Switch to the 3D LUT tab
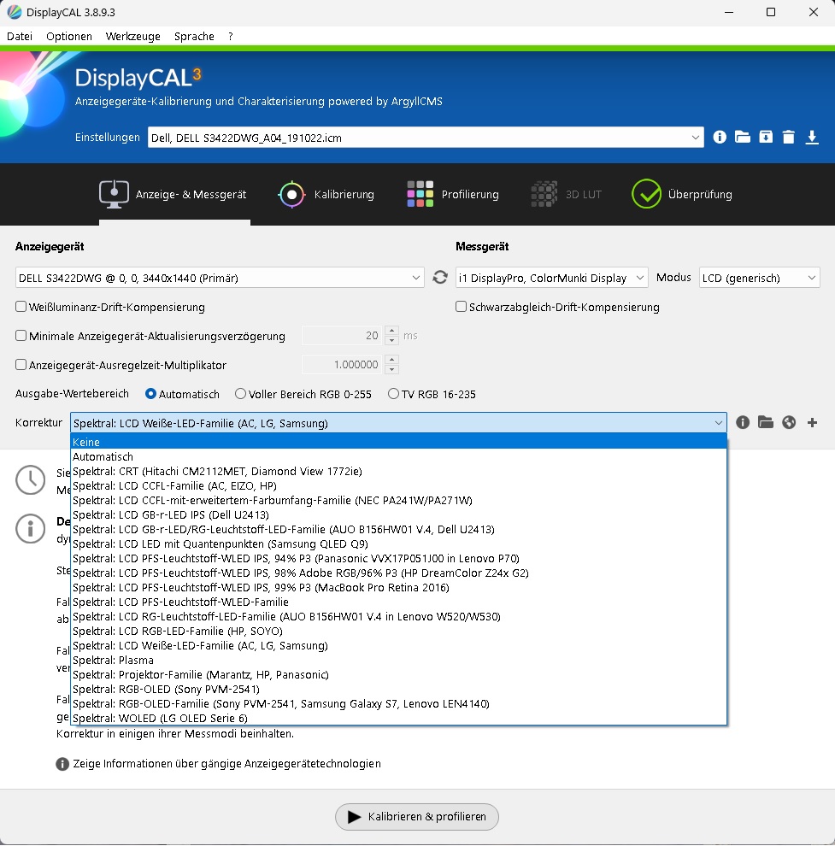 pyautogui.click(x=566, y=194)
